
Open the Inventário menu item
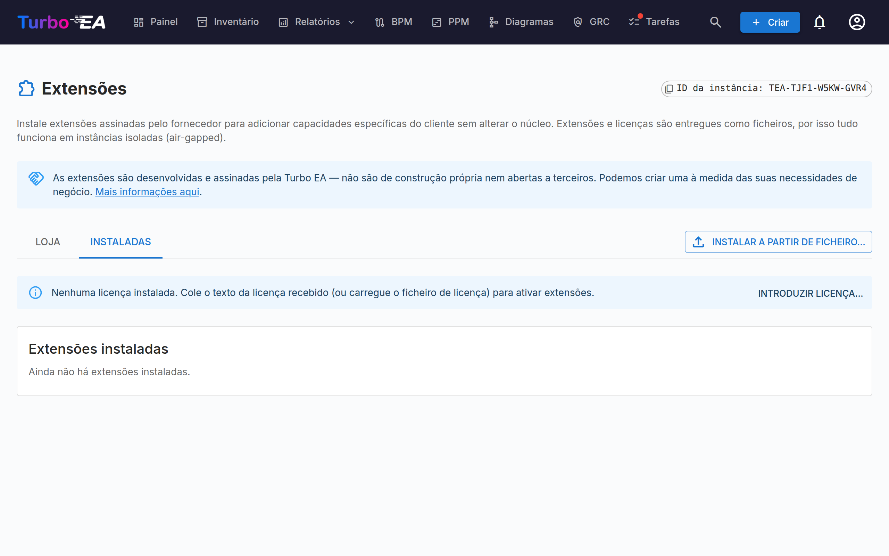tap(228, 22)
